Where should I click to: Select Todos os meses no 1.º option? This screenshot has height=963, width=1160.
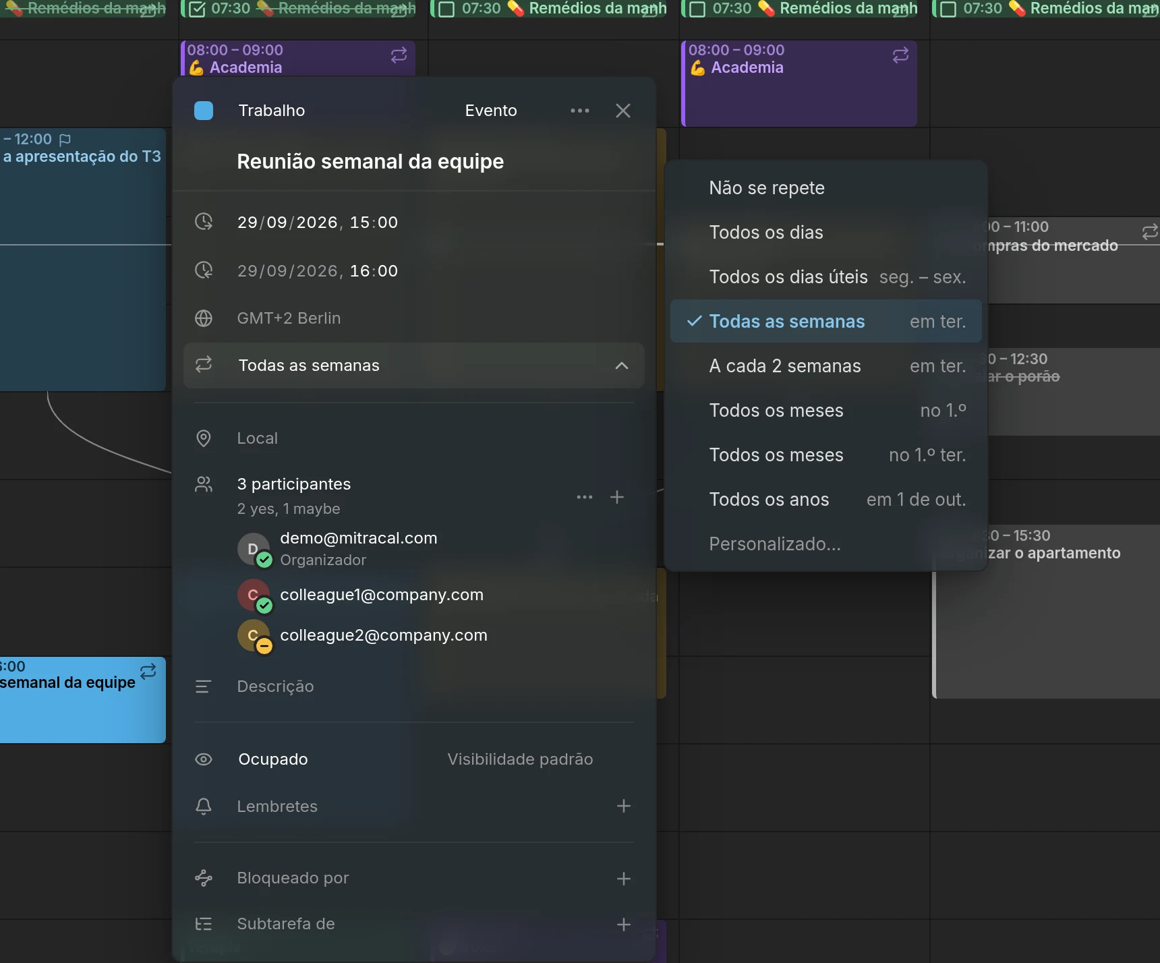pos(825,411)
